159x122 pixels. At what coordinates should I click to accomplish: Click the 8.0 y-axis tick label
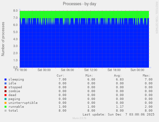pyautogui.click(x=16, y=11)
